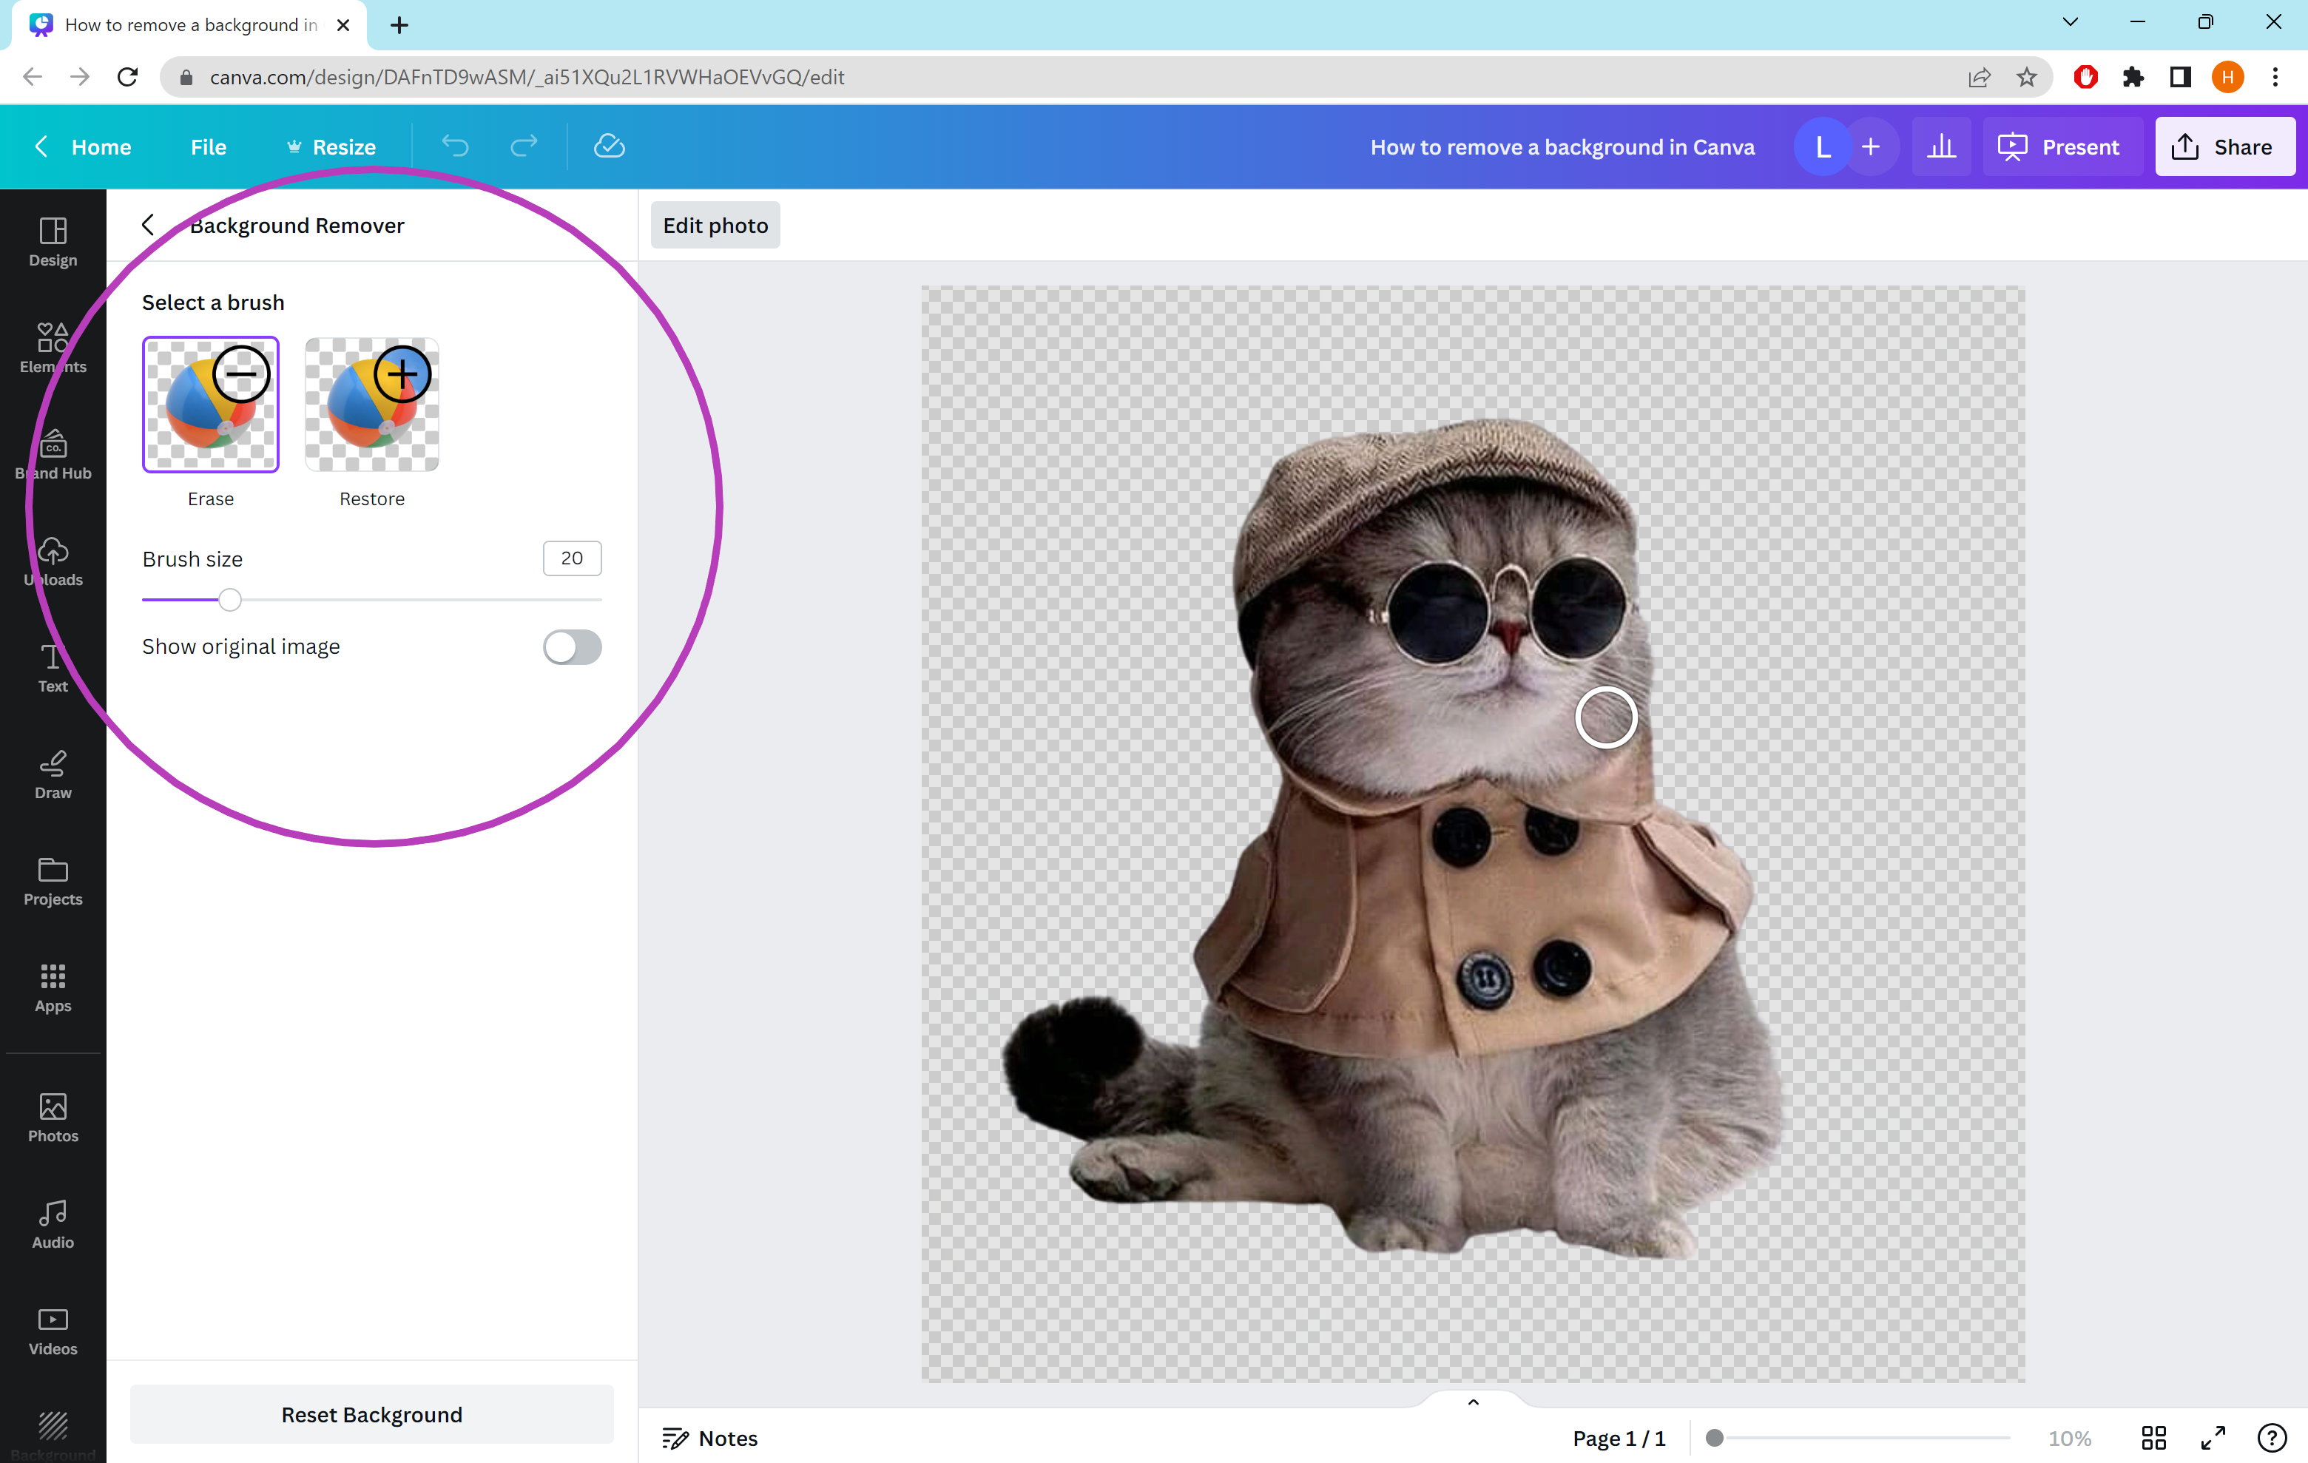Redo the last action
The image size is (2308, 1463).
(523, 146)
